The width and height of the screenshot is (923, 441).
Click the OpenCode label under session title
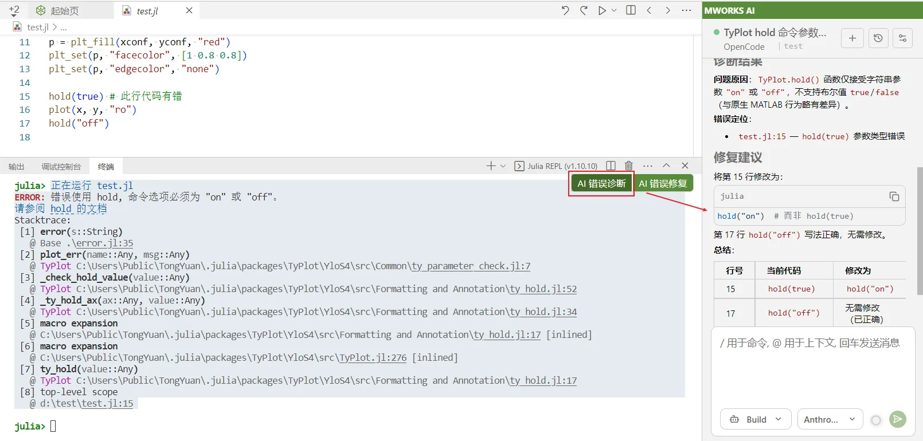point(744,47)
